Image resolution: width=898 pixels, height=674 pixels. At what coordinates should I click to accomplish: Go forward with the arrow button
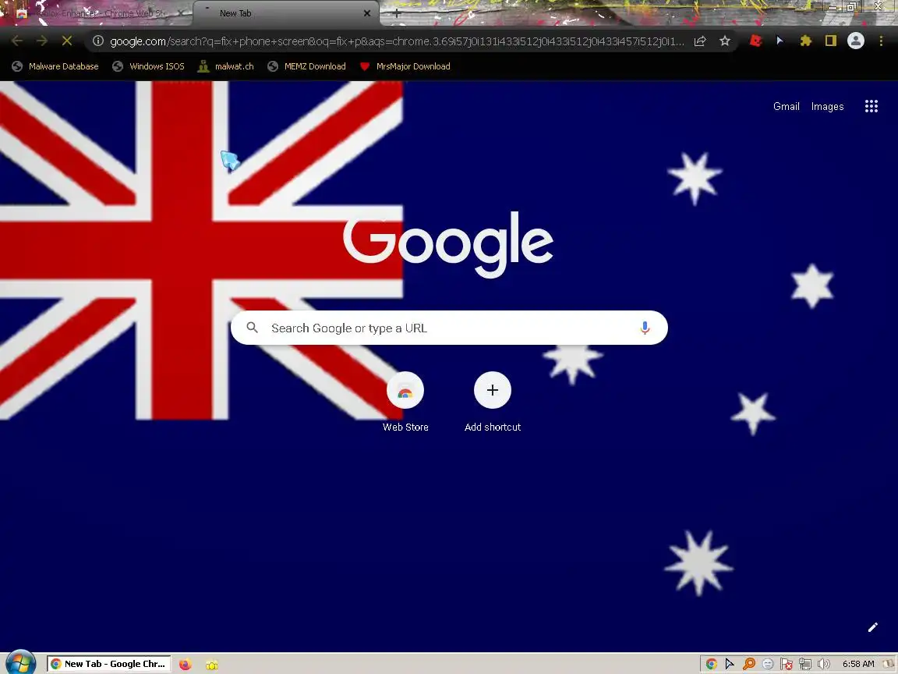tap(42, 41)
